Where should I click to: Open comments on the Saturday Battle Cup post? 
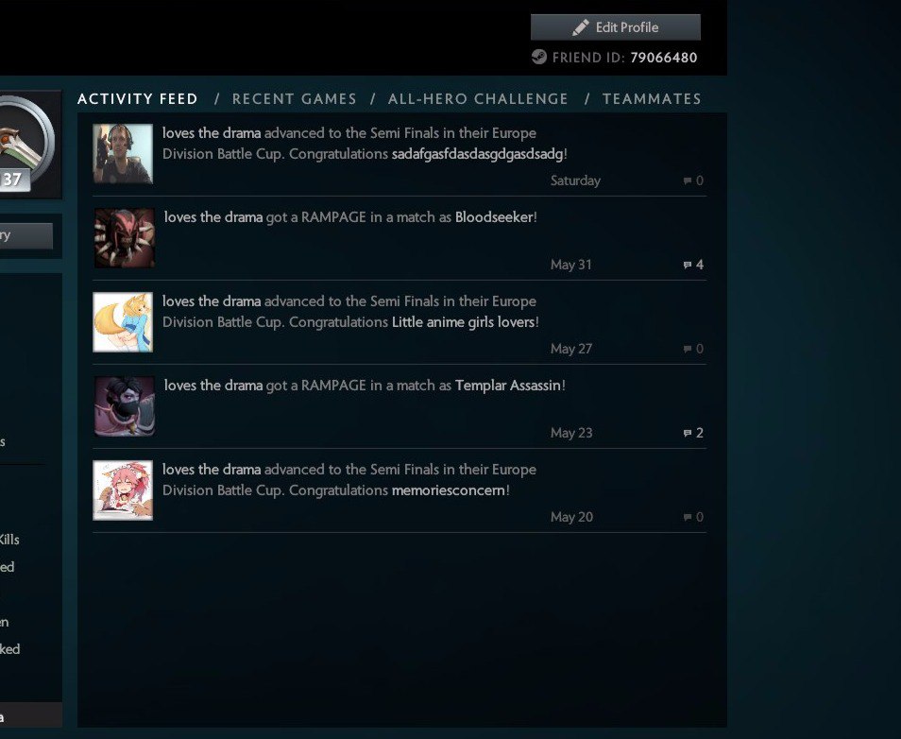[692, 180]
